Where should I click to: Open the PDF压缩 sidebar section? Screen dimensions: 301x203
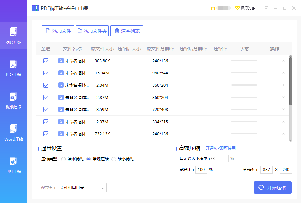tap(14, 68)
